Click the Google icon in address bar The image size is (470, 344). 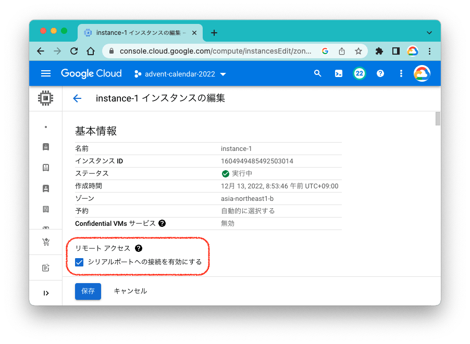pos(325,51)
